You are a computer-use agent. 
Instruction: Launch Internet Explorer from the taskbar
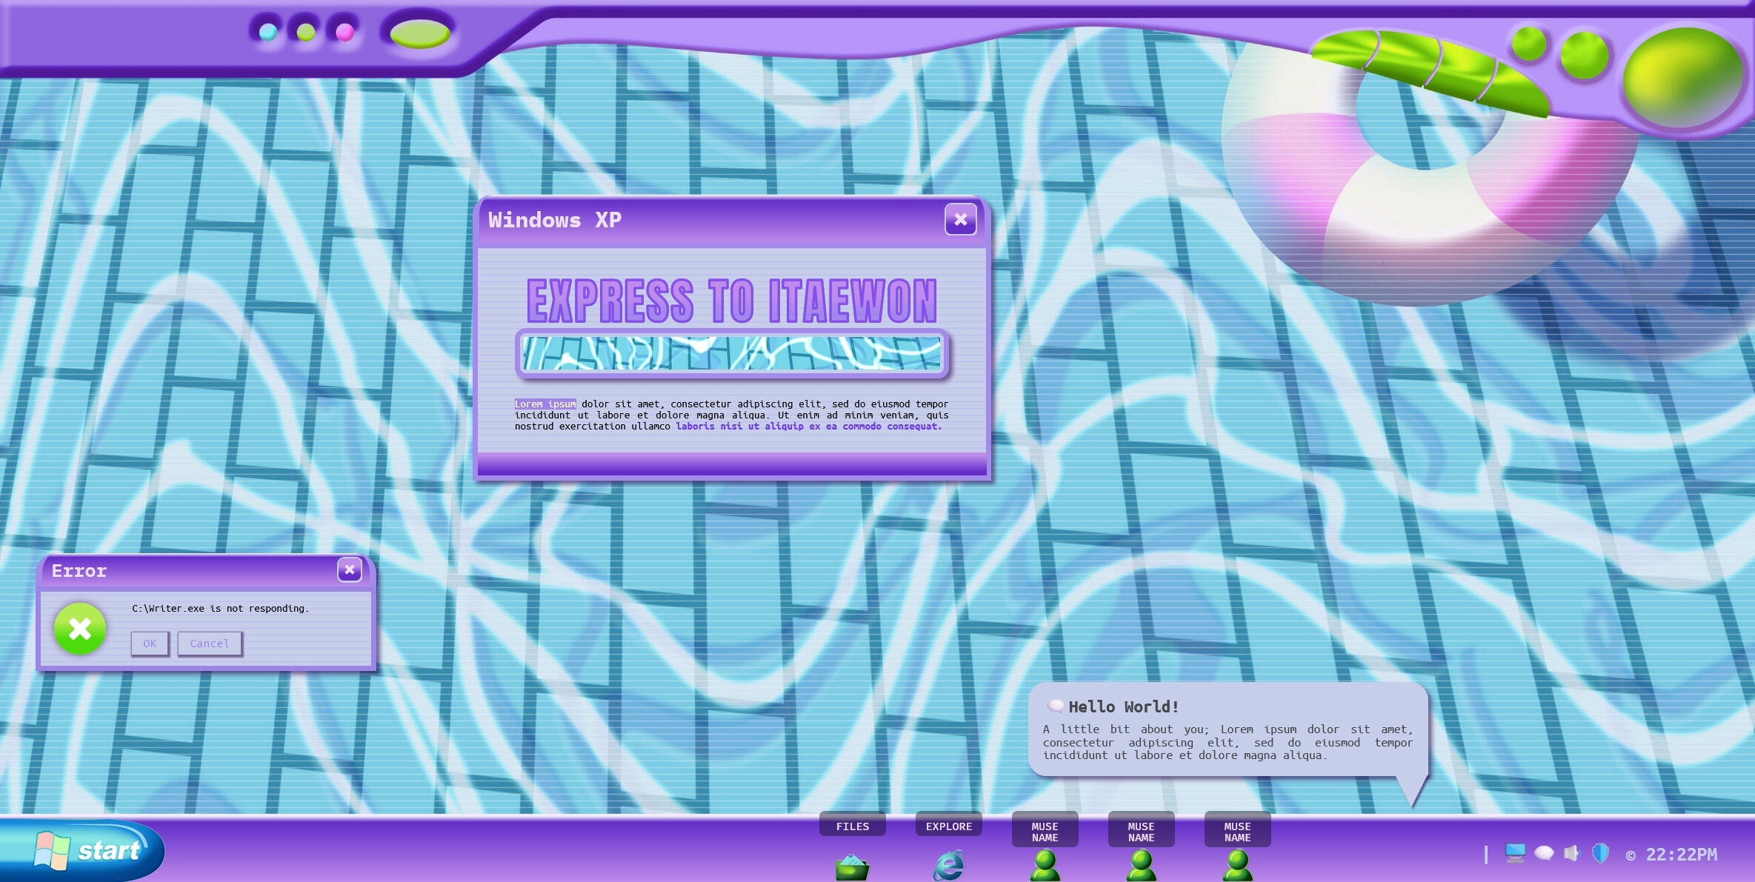948,866
